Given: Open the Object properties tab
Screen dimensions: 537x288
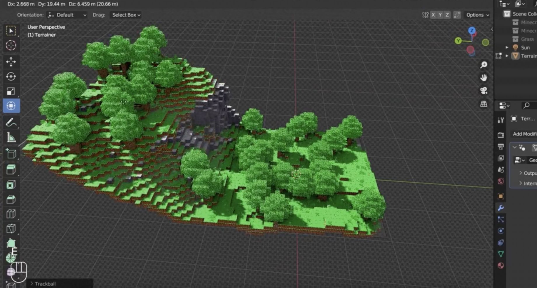Looking at the screenshot, I should click(501, 196).
